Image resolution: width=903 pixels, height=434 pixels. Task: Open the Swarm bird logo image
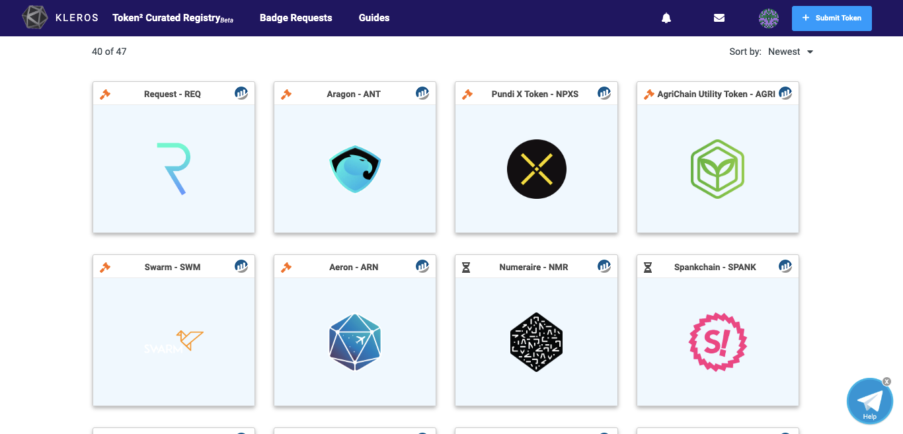click(174, 342)
